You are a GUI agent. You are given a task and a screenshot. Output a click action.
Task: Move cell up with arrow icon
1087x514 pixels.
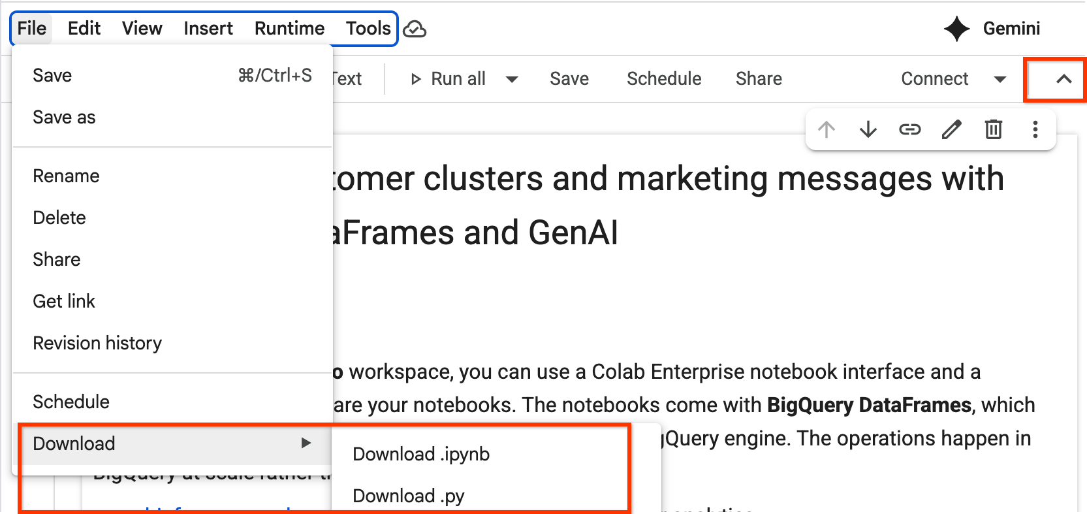827,129
